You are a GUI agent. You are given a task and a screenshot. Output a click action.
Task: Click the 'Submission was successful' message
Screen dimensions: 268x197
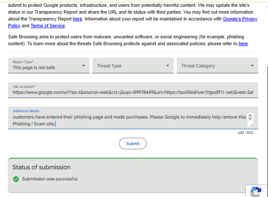(50, 179)
